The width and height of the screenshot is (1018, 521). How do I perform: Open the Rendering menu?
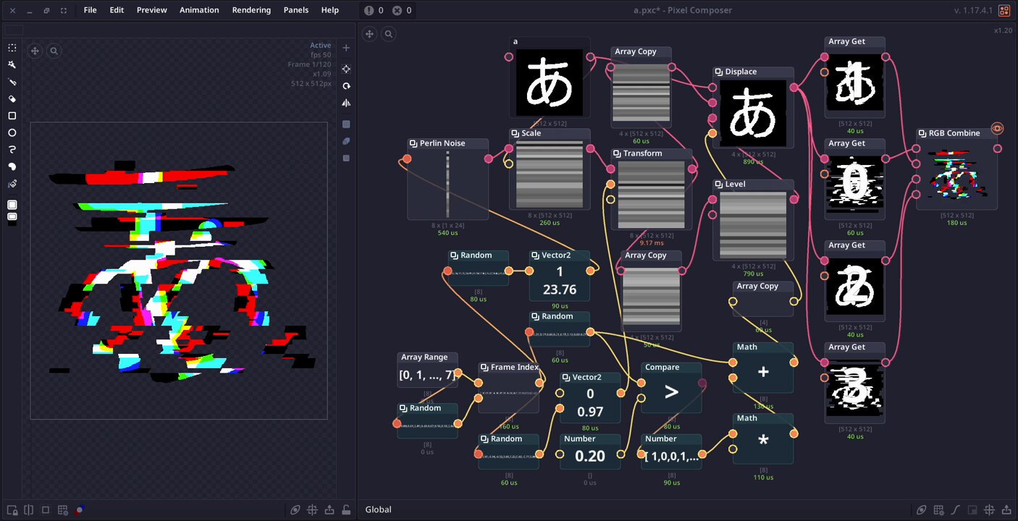(251, 10)
